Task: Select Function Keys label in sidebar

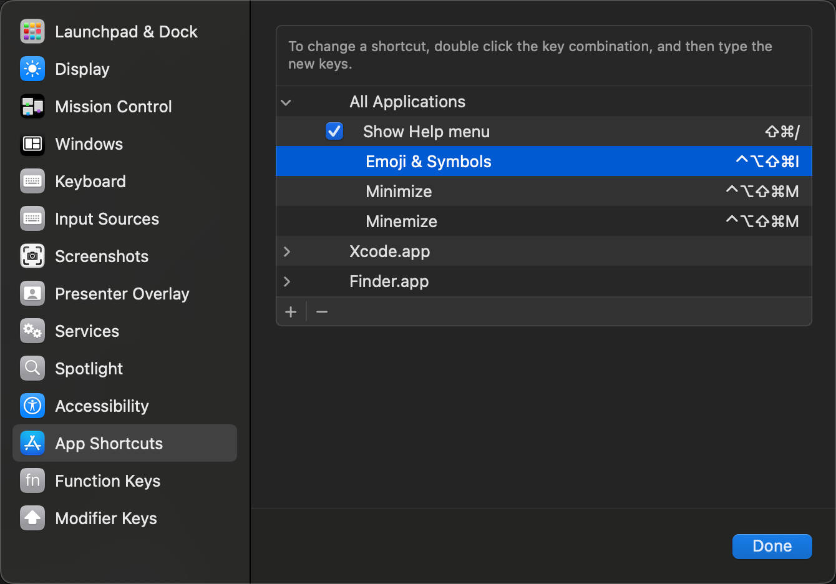Action: coord(108,481)
